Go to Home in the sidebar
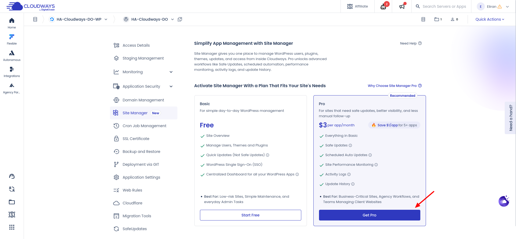This screenshot has width=516, height=239. point(12,23)
